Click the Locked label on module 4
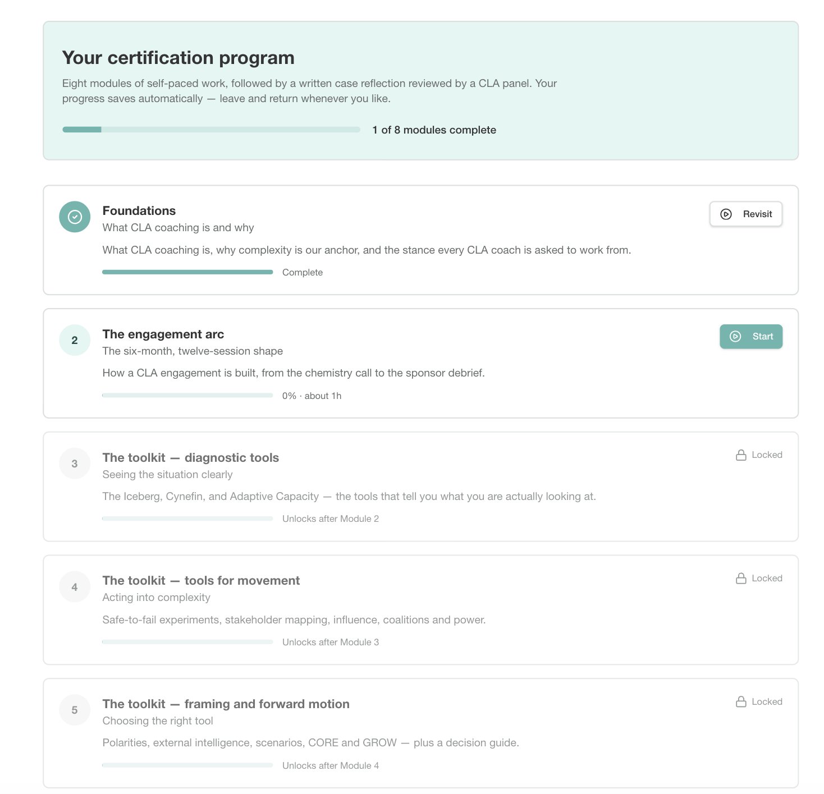824x794 pixels. coord(767,579)
